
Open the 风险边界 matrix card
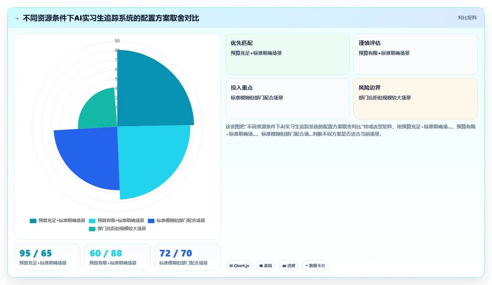click(x=416, y=99)
